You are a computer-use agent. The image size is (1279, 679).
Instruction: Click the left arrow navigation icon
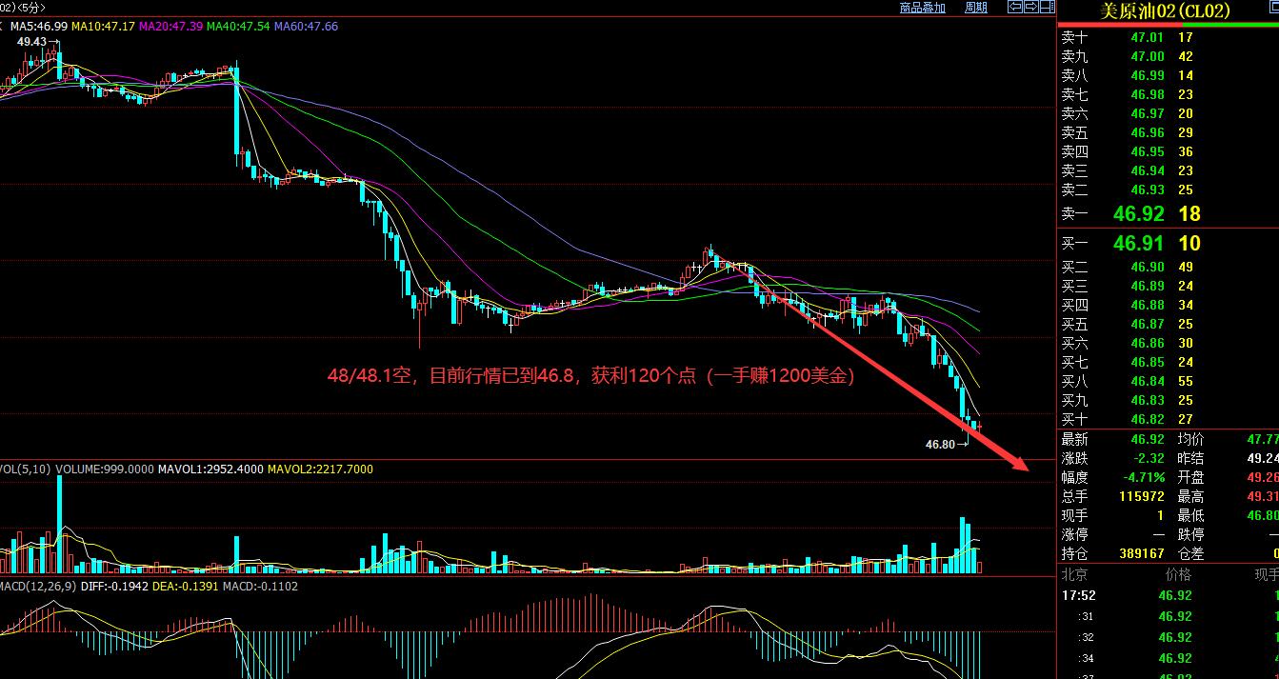pyautogui.click(x=1015, y=7)
